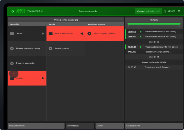Viewport: 184px width, 130px height.
Task: Click gear icon for Awaria czujnika ciśnienia
Action: pyautogui.click(x=89, y=33)
